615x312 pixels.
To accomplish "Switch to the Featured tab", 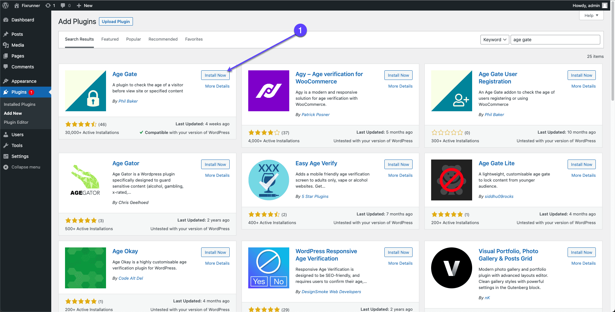I will tap(110, 39).
